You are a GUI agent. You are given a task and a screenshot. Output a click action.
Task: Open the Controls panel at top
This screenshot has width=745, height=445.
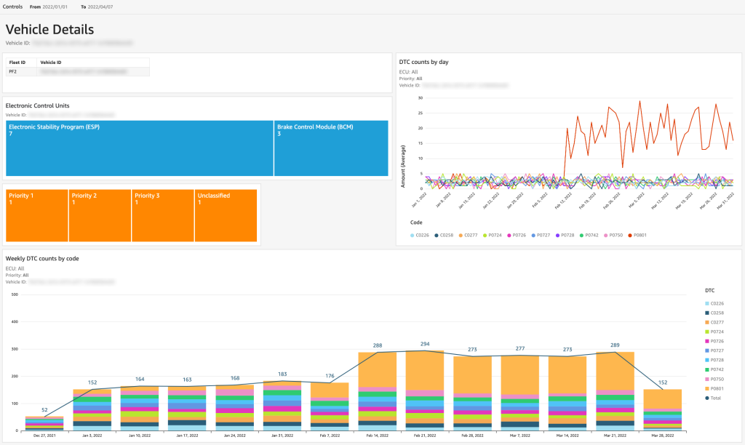pyautogui.click(x=13, y=7)
